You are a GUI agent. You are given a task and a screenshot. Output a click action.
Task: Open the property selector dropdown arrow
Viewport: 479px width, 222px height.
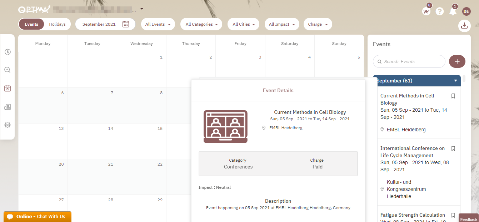tap(142, 9)
